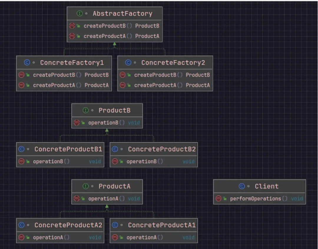The height and width of the screenshot is (249, 318).
Task: Click the inheritance arrowhead below AbstractFactory
Action: coord(115,44)
